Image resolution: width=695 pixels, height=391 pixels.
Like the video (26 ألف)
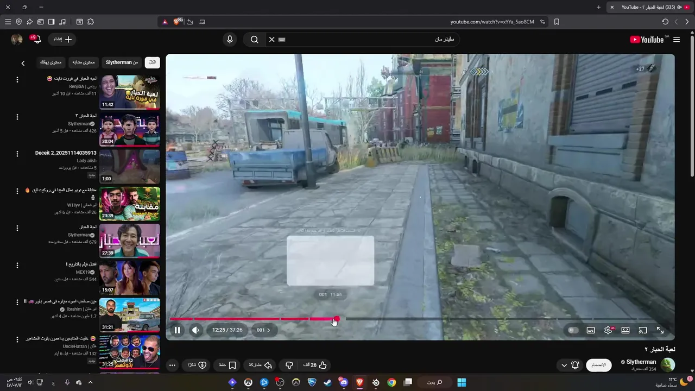point(315,365)
